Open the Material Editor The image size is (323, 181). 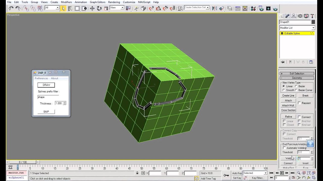[254, 8]
